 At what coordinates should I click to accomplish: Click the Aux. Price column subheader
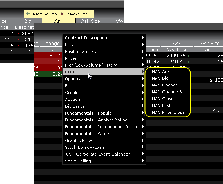click(177, 50)
